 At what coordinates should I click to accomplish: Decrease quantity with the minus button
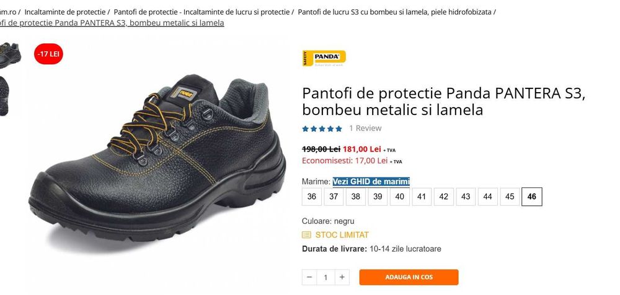point(309,277)
